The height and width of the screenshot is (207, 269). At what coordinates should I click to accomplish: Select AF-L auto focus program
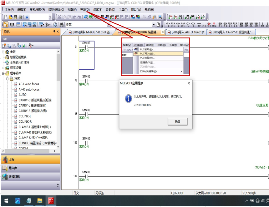pos(29,84)
